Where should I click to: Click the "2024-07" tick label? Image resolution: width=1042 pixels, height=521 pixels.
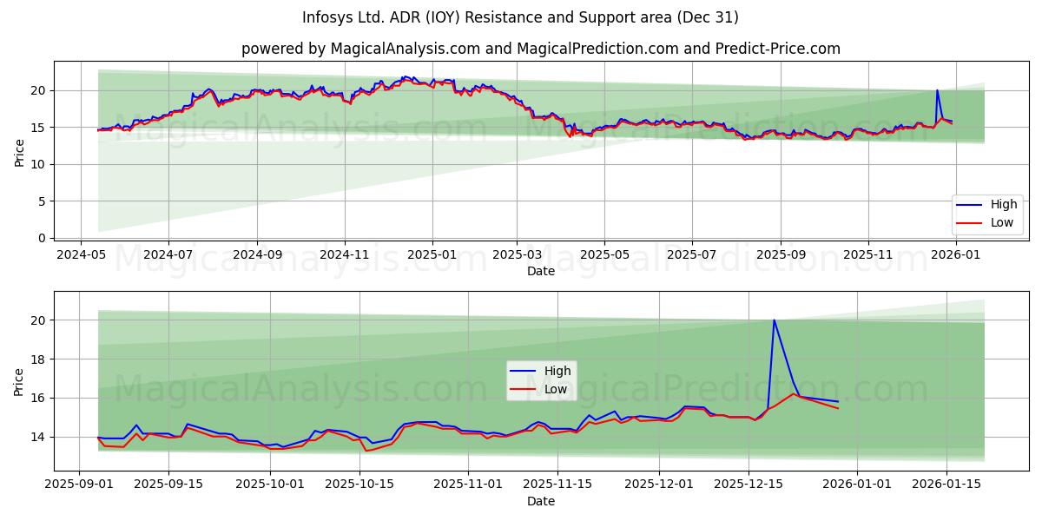click(x=168, y=254)
